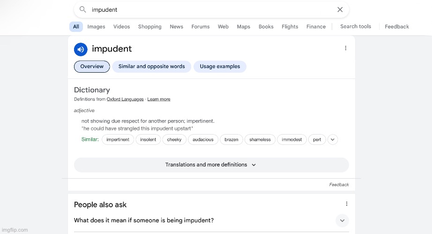Select Similar and opposite words chip

click(151, 67)
